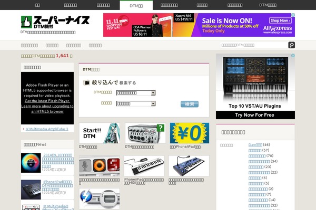Viewport: 316px width, 210px height.
Task: Open the category link with count (34)
Action: (x=259, y=161)
